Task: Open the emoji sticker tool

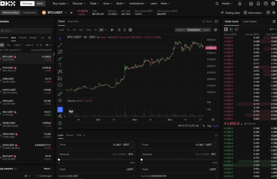Action: (x=60, y=85)
